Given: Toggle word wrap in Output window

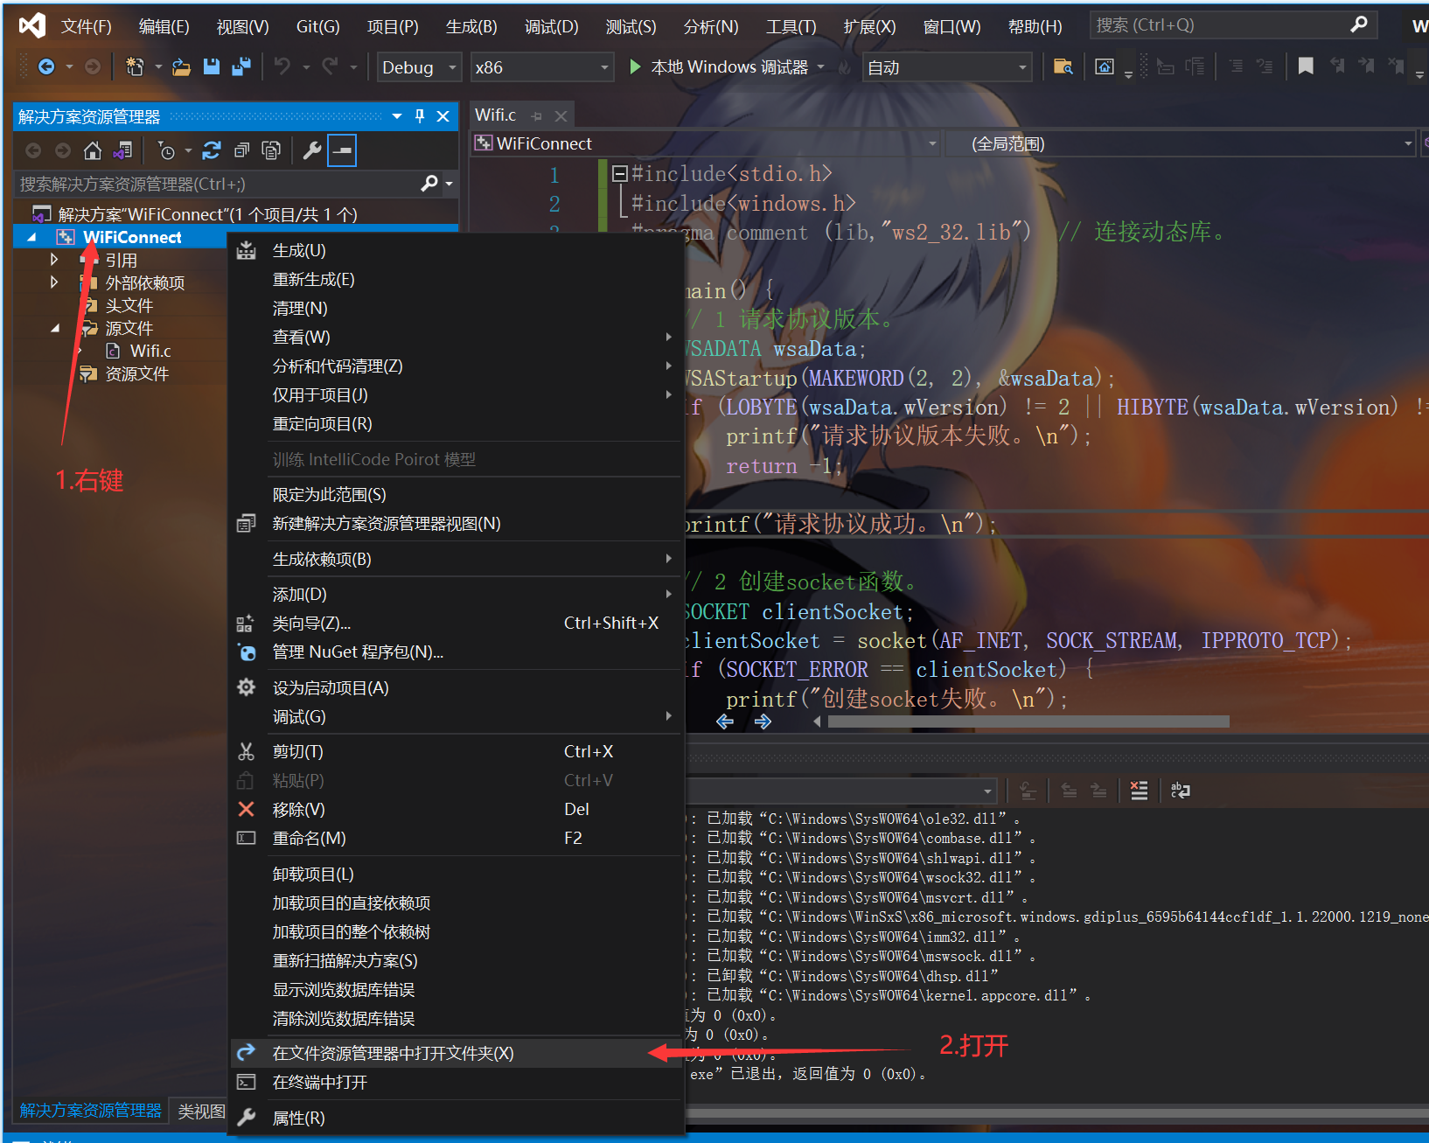Looking at the screenshot, I should click(1181, 791).
